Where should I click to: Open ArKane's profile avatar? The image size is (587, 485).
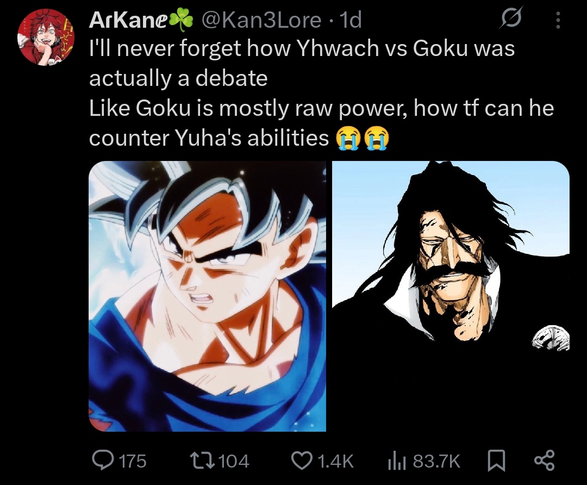(x=46, y=37)
